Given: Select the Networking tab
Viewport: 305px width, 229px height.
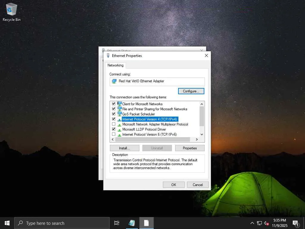Looking at the screenshot, I should (115, 65).
